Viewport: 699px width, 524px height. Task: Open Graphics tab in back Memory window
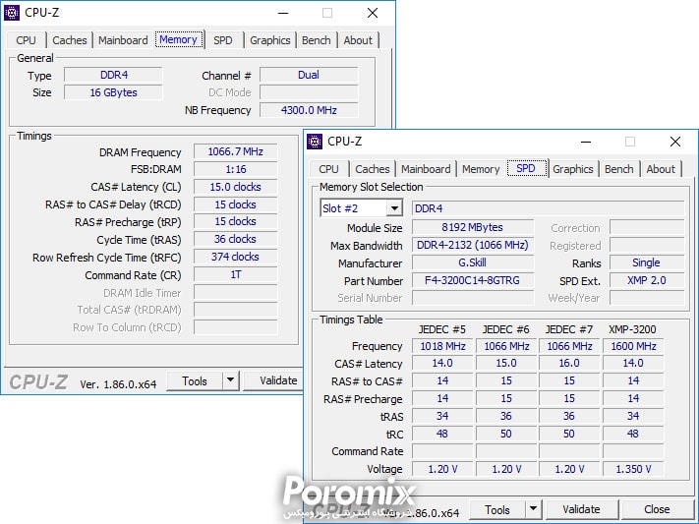[x=270, y=40]
